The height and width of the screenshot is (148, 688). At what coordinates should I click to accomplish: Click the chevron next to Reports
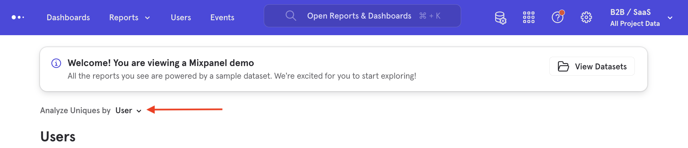click(x=147, y=18)
